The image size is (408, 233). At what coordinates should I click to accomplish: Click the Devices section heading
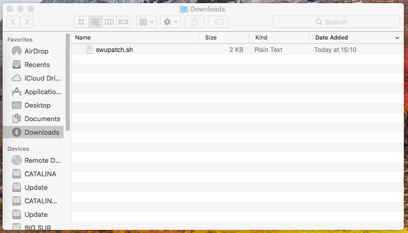click(18, 149)
